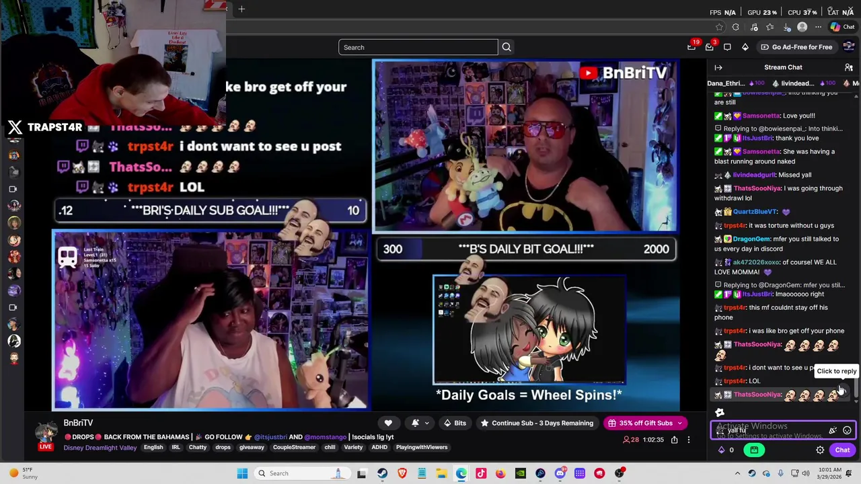Select the CoupleStreamer tag

(x=294, y=448)
